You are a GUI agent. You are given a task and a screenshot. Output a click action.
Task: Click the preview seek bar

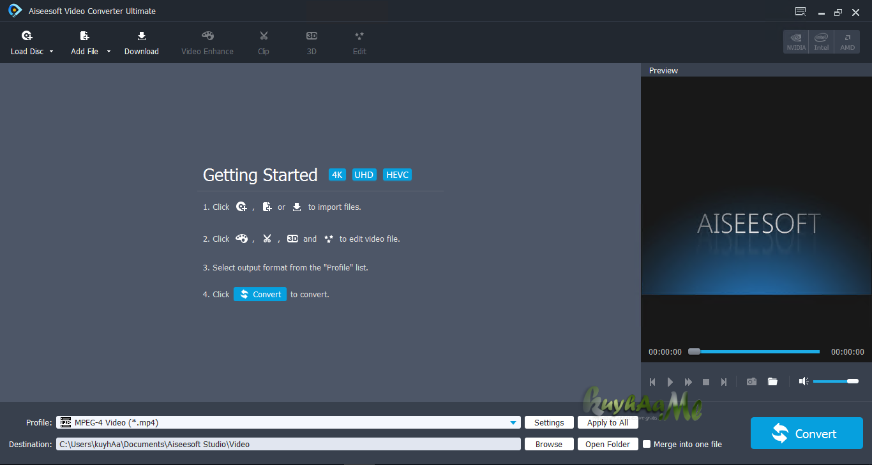754,351
